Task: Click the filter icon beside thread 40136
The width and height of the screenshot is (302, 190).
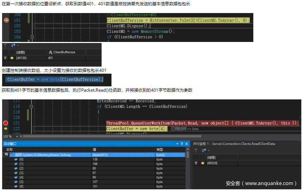Action: point(5,58)
